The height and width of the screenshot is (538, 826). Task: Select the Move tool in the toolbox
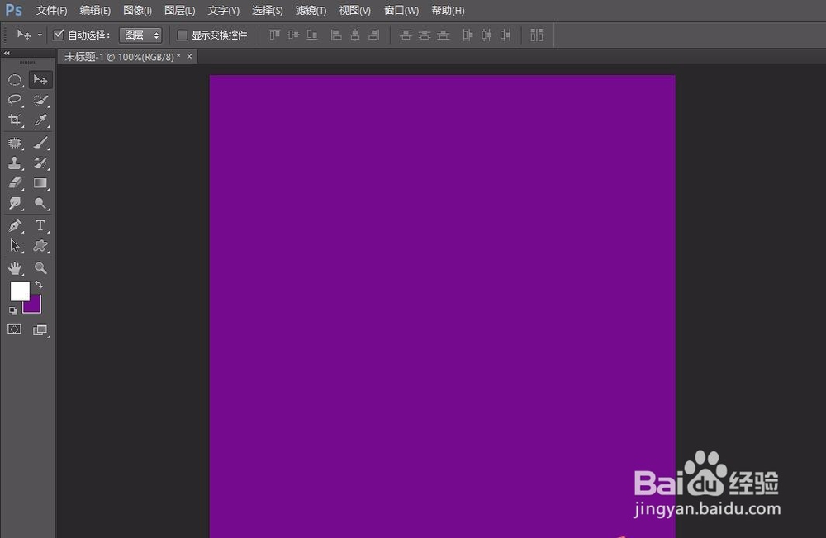coord(40,80)
